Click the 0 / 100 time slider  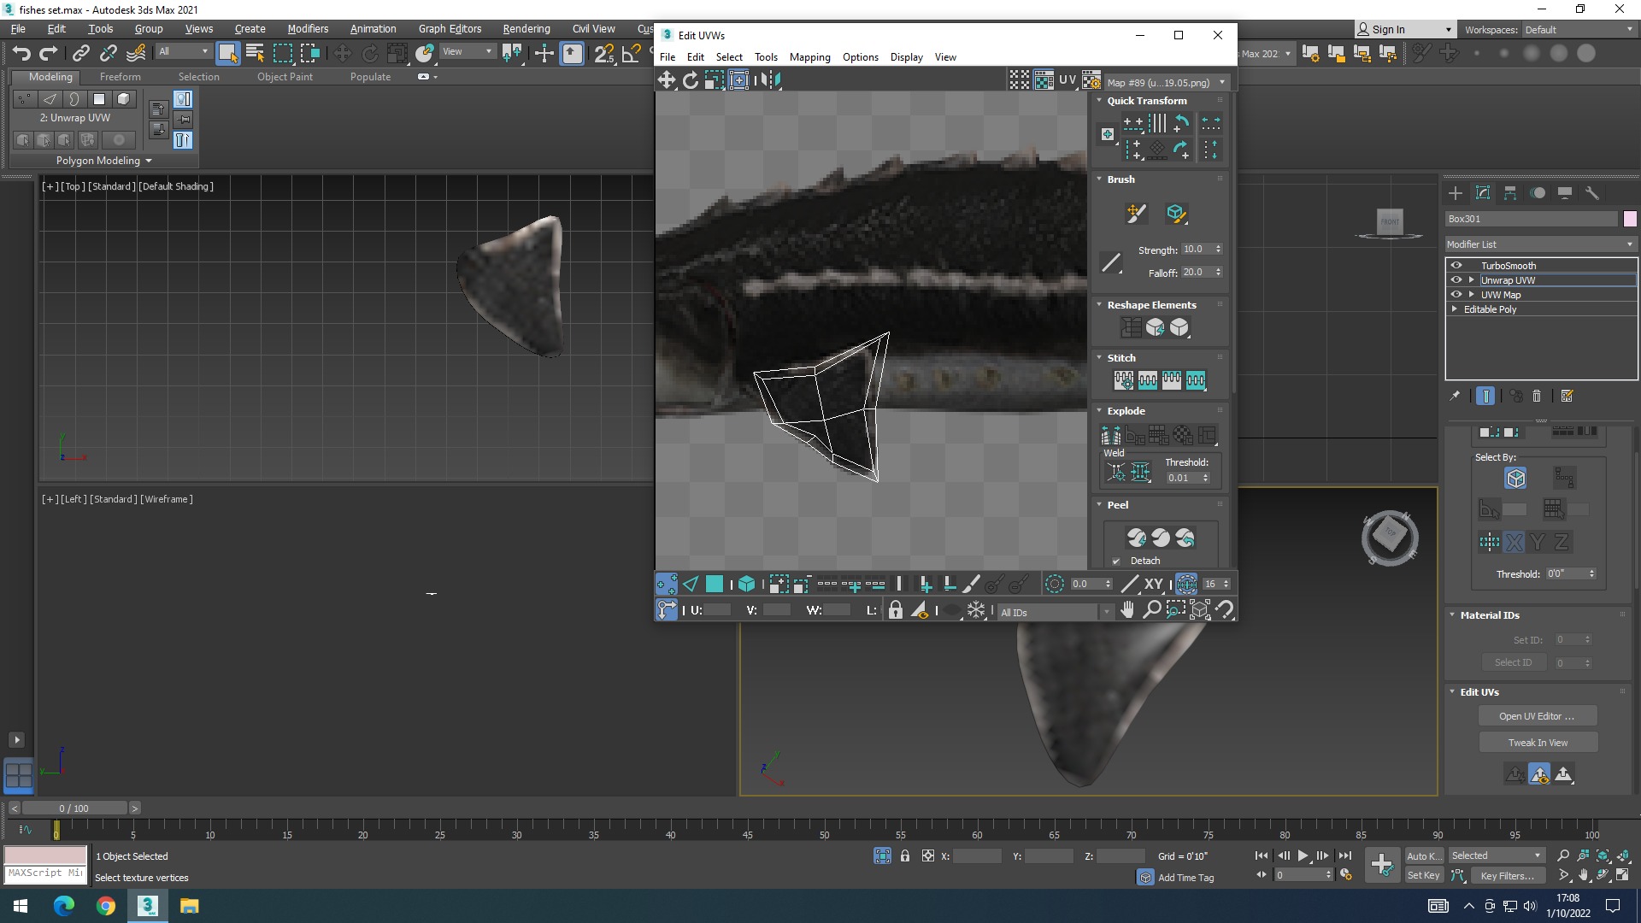pos(74,808)
